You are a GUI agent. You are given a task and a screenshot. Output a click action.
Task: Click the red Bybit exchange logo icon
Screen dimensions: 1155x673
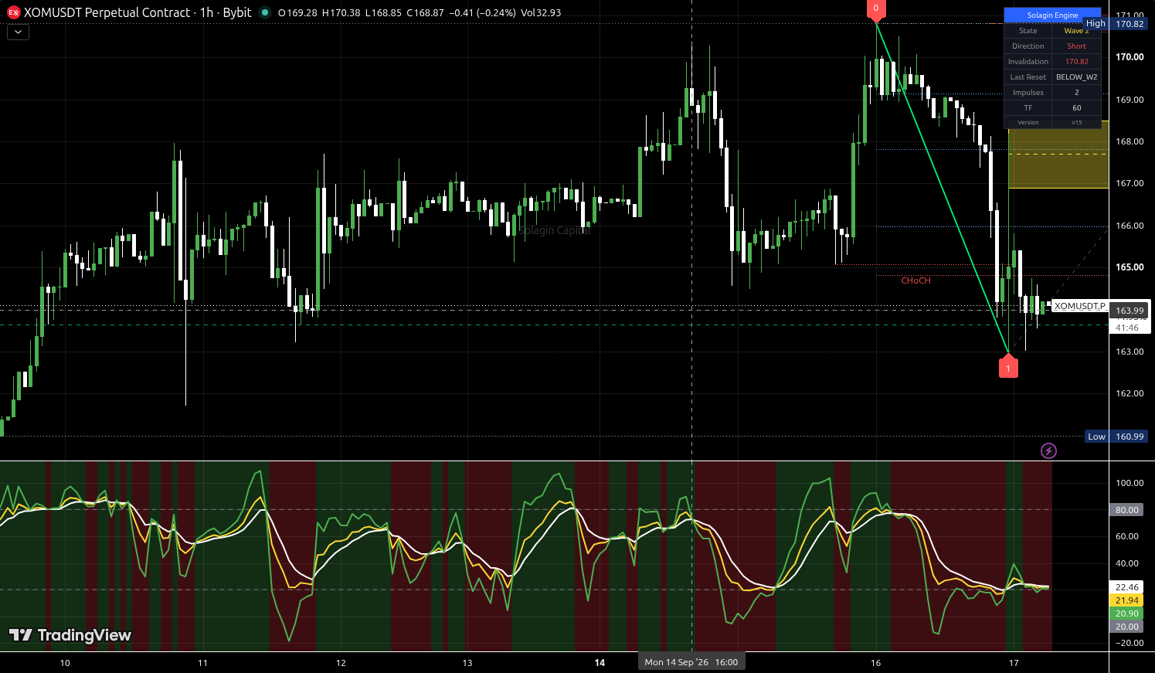(x=13, y=12)
